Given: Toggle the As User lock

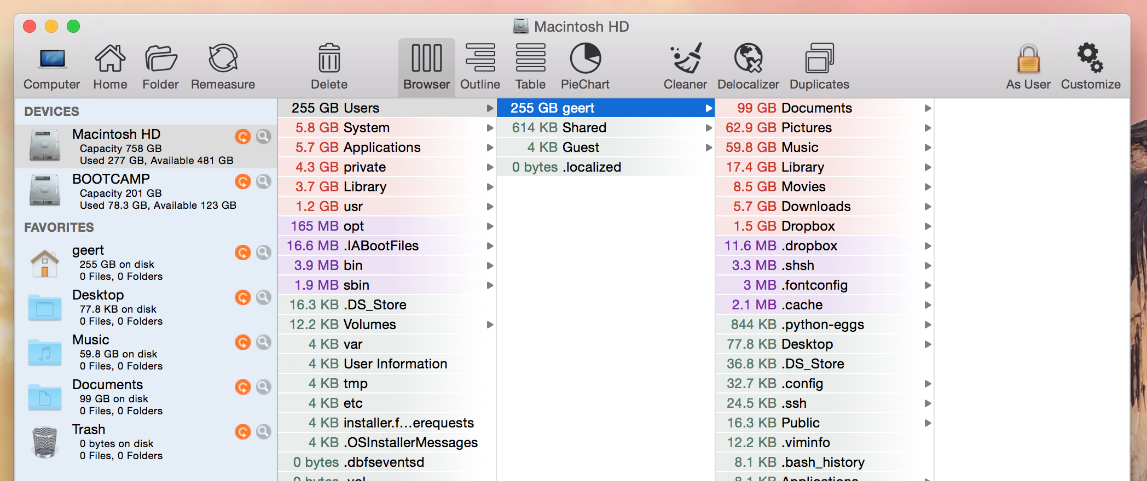Looking at the screenshot, I should pos(1028,67).
